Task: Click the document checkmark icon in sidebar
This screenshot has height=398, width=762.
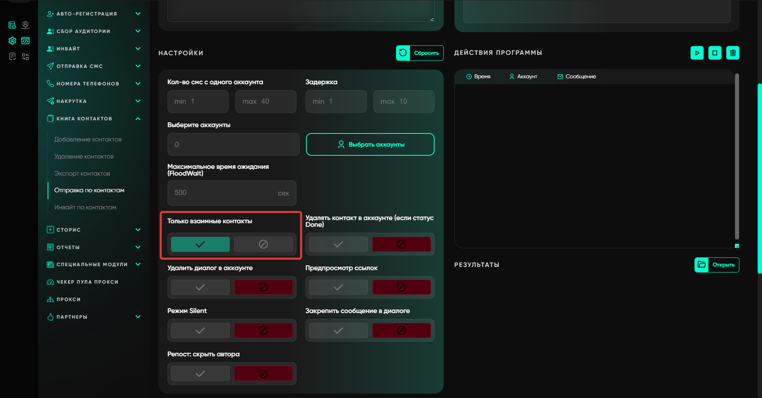Action: [x=12, y=56]
